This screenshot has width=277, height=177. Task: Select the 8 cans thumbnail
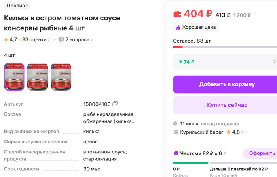[37, 77]
